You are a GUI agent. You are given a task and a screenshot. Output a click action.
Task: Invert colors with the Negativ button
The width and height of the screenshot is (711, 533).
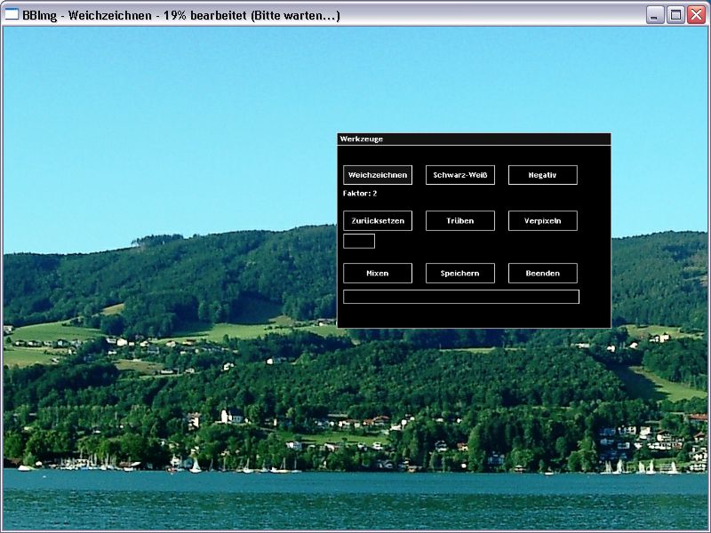pyautogui.click(x=542, y=175)
